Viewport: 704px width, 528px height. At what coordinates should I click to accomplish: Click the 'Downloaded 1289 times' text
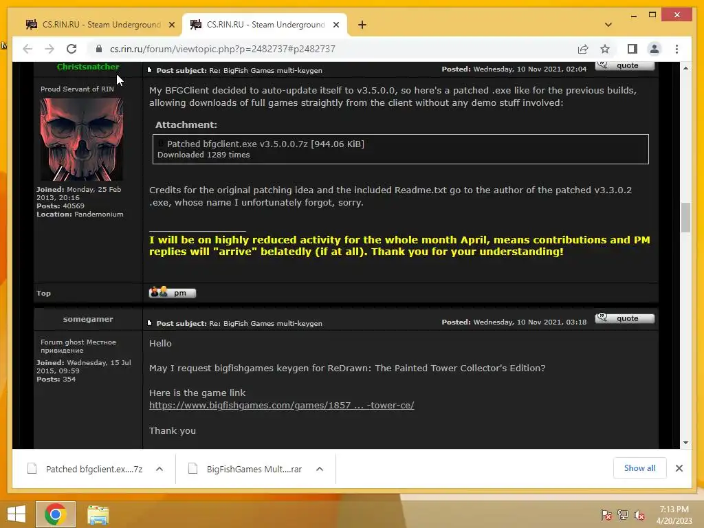click(x=203, y=155)
